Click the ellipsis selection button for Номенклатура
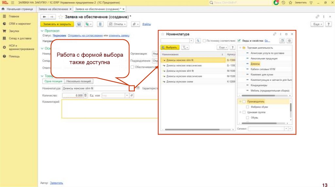Image resolution: width=335 pixels, height=187 pixels. point(132,88)
